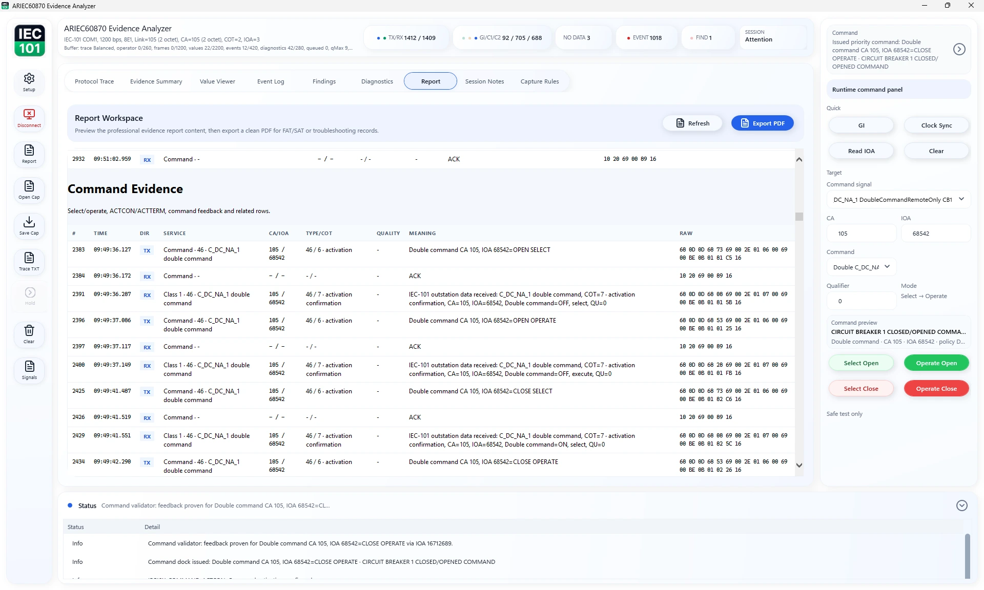Click the Save Cap download icon
This screenshot has height=590, width=984.
point(29,226)
